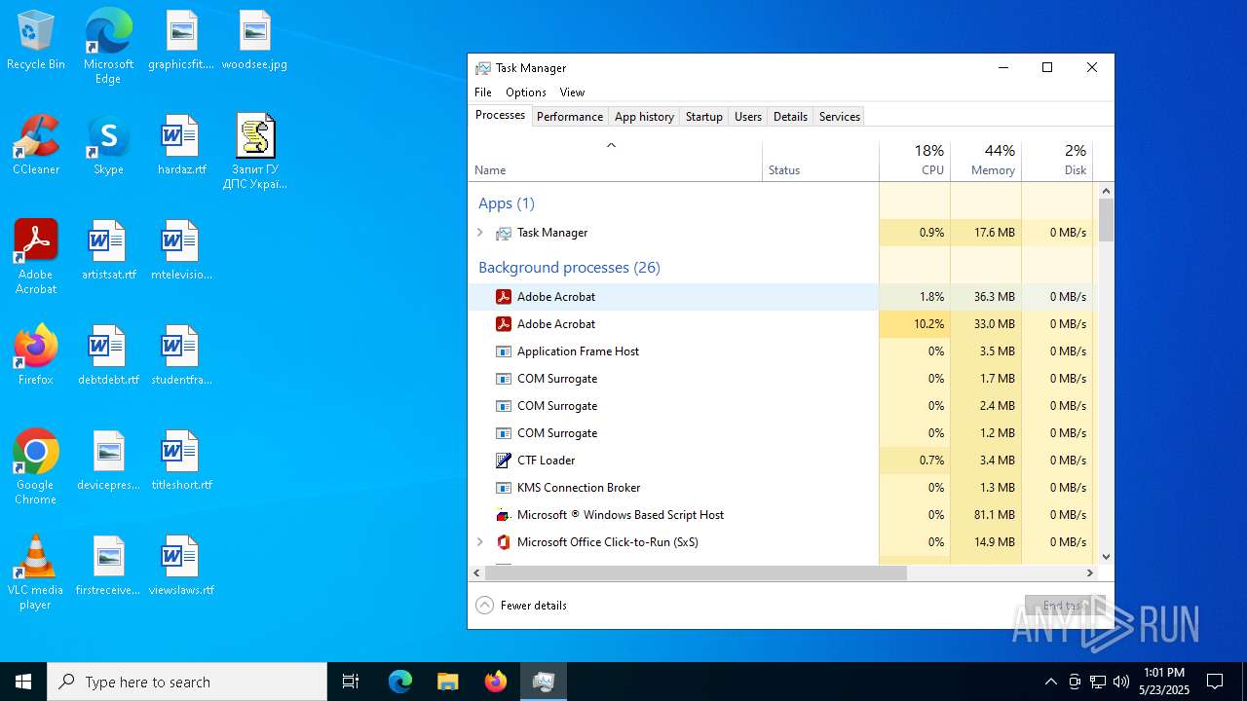
Task: Switch to the Details tab
Action: click(x=790, y=117)
